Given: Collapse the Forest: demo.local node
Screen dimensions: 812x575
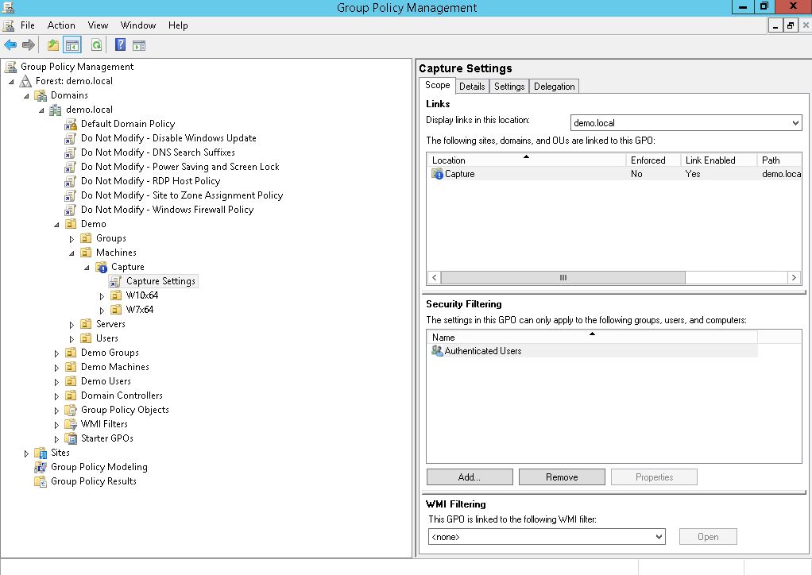Looking at the screenshot, I should (11, 81).
